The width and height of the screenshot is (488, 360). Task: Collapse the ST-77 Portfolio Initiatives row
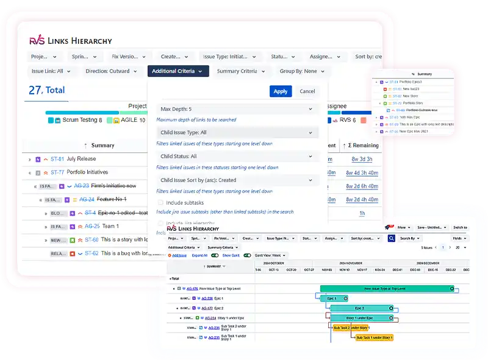click(29, 173)
